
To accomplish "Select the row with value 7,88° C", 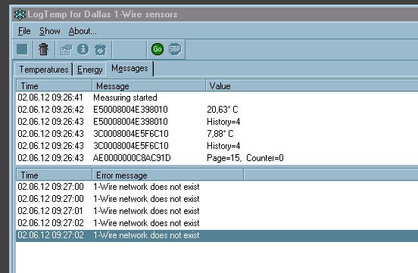I will 217,134.
